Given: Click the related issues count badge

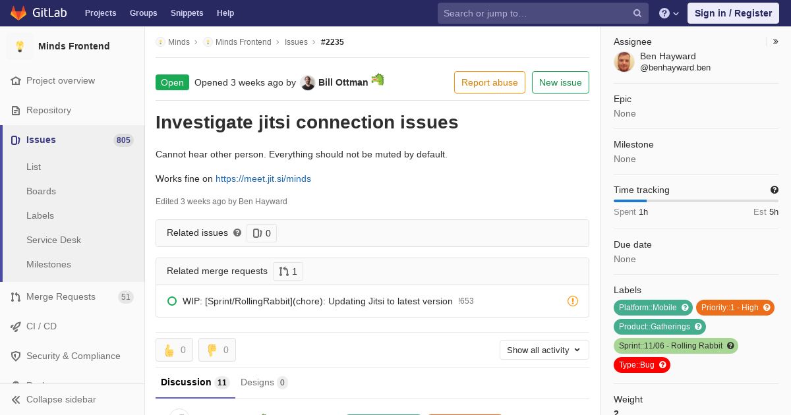Looking at the screenshot, I should point(262,233).
